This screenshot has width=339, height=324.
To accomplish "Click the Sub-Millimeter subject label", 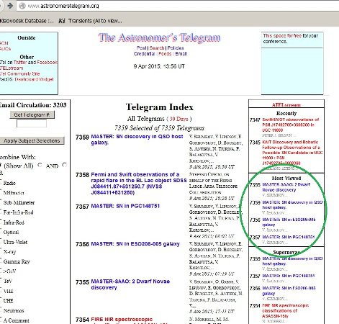I will (x=19, y=203).
